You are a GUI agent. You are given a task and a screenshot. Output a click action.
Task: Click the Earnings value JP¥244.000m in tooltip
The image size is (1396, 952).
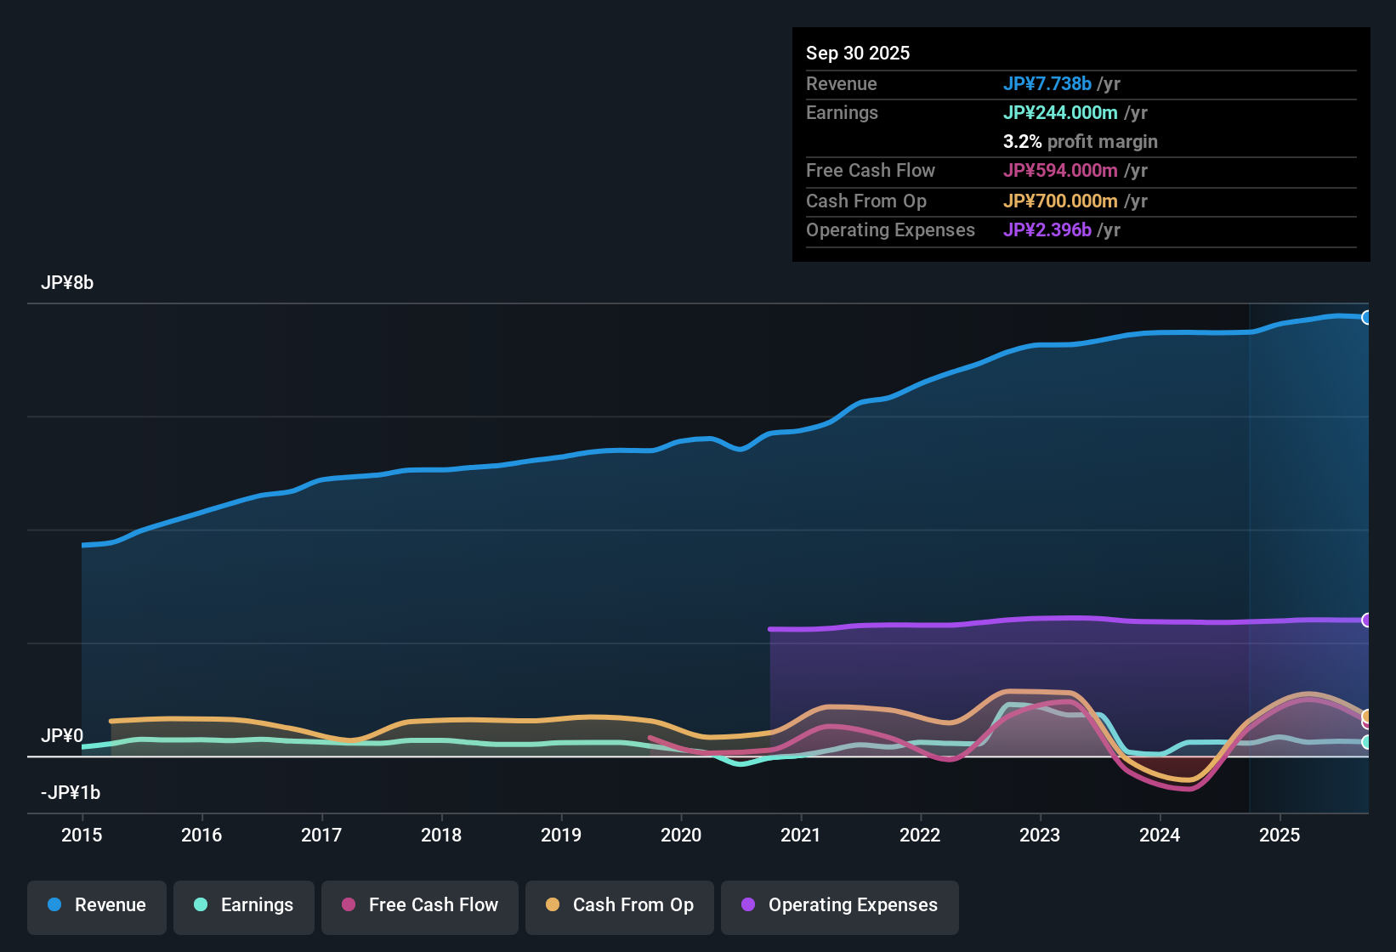coord(1061,112)
